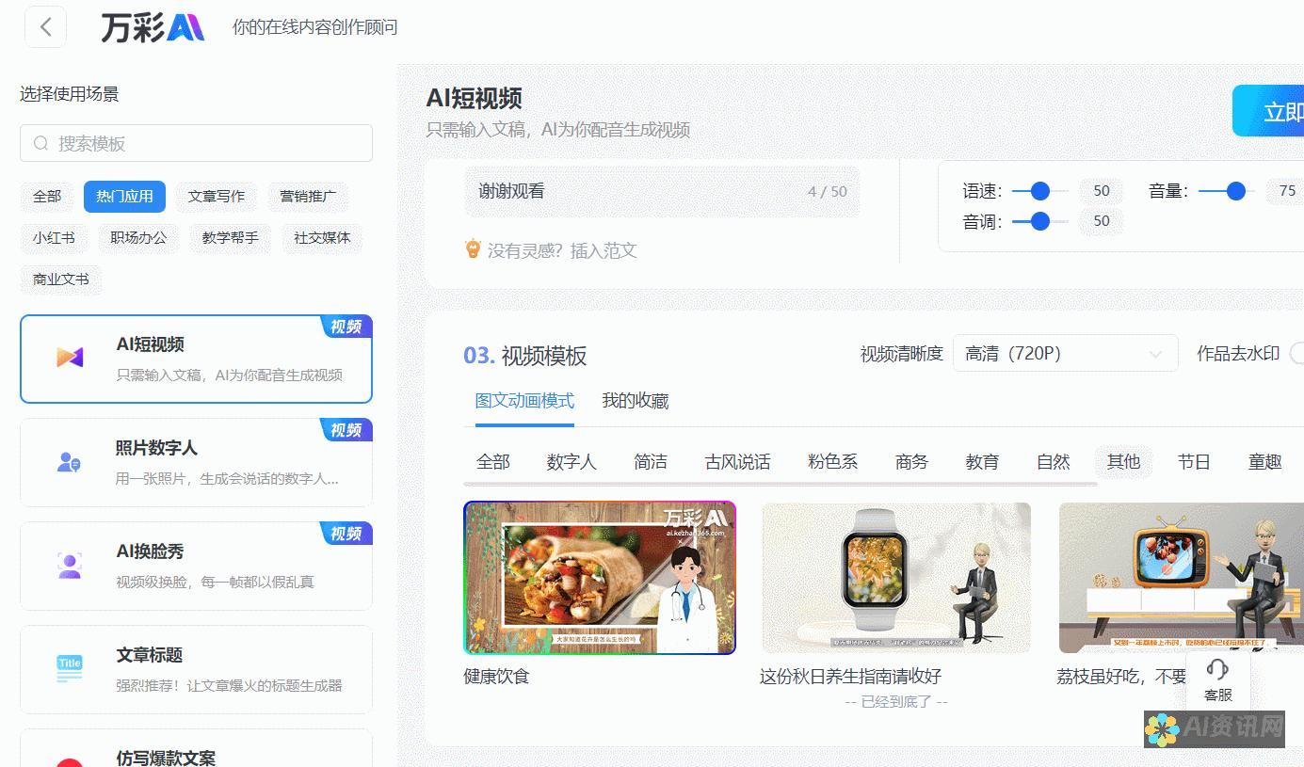Choose the 童趣 template category
The height and width of the screenshot is (767, 1304).
point(1265,462)
